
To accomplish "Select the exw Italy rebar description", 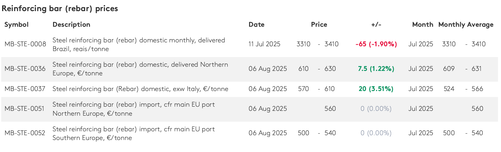I will coord(140,89).
